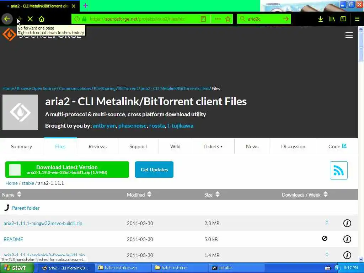Open the SourceForge site hamburger menu
The image size is (364, 273).
[349, 35]
